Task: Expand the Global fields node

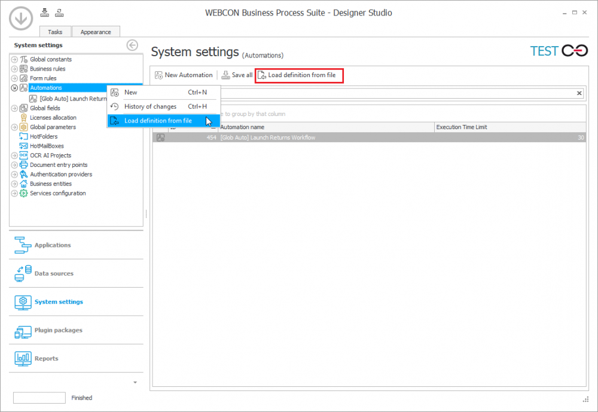Action: tap(14, 108)
